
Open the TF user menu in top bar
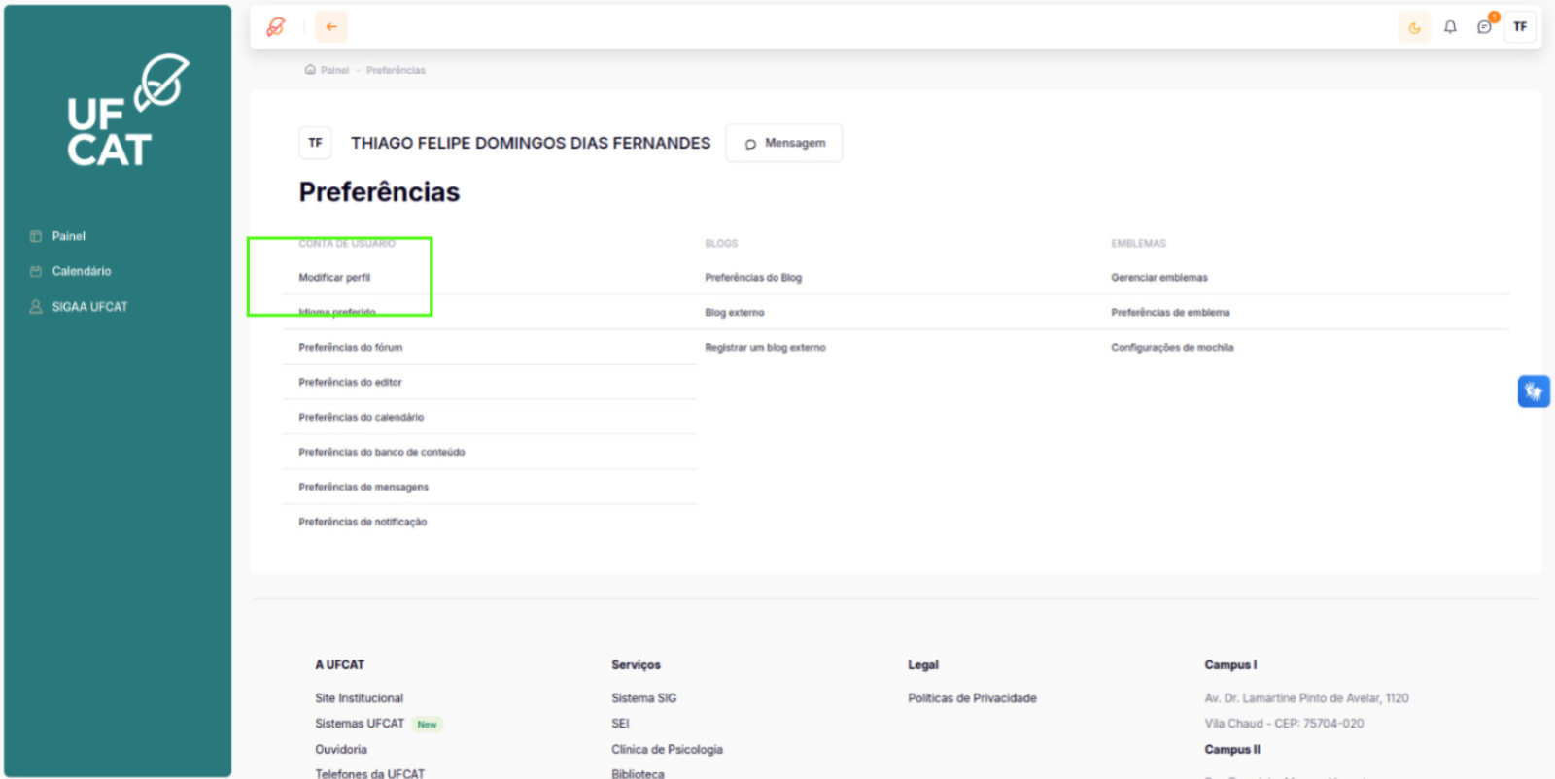click(x=1520, y=27)
